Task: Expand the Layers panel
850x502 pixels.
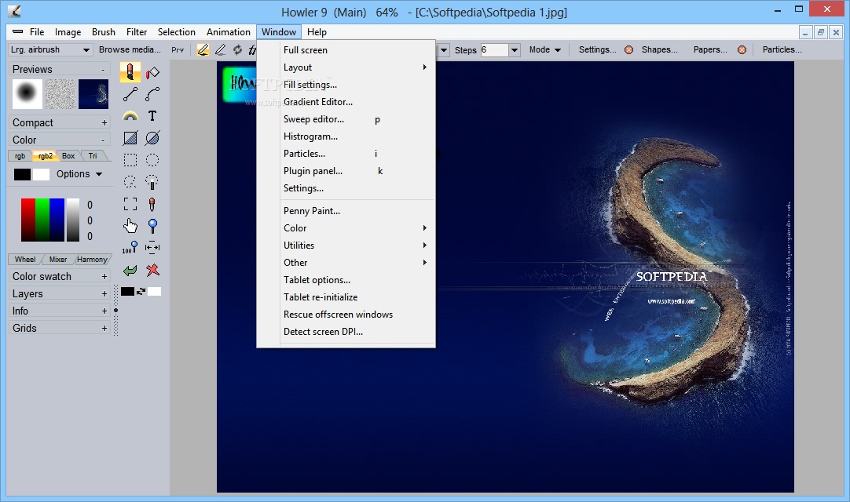Action: tap(104, 294)
